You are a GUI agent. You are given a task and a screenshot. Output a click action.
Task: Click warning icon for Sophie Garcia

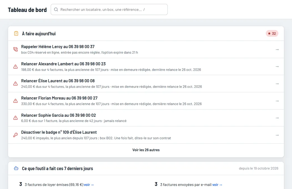15,118
